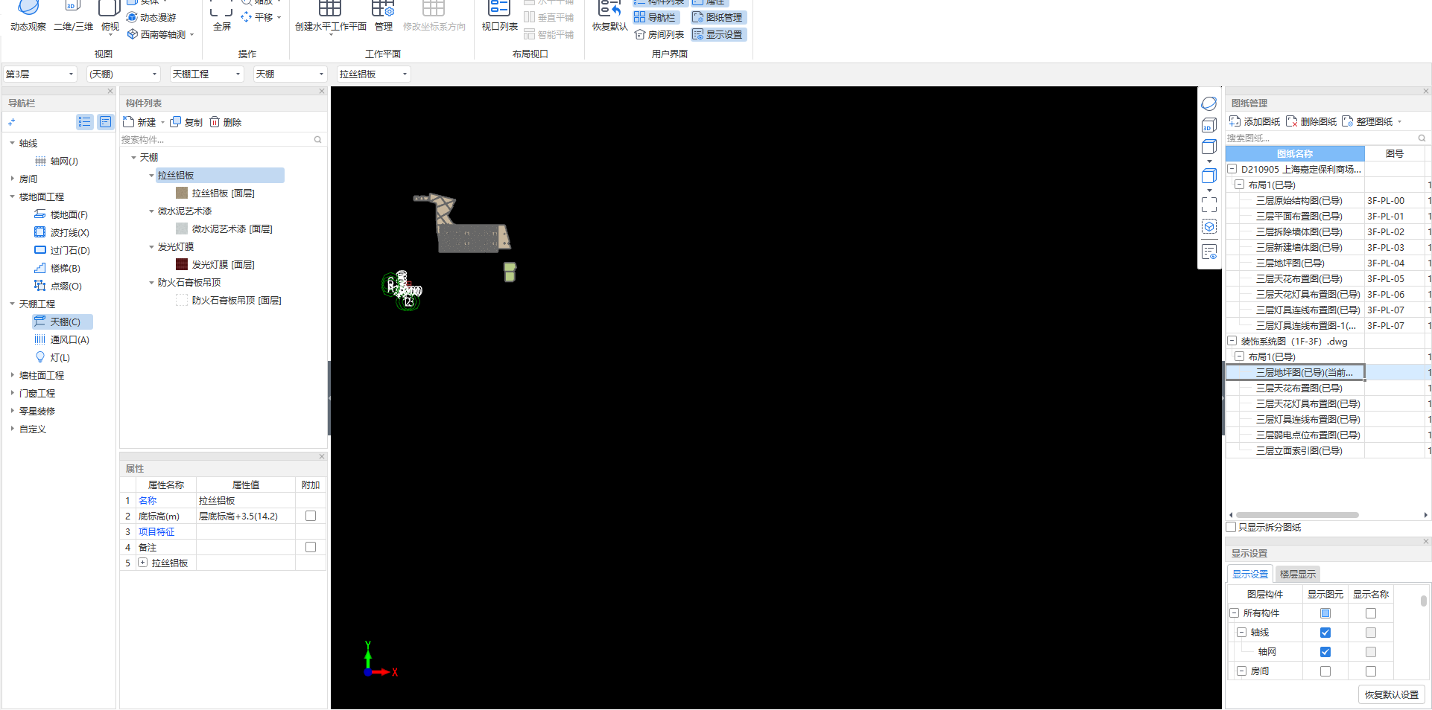This screenshot has width=1432, height=710.
Task: Open 视口列表 viewport list
Action: (499, 16)
